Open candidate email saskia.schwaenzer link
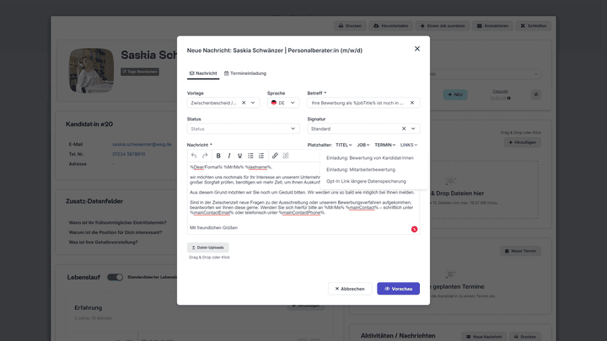The width and height of the screenshot is (607, 341). pyautogui.click(x=142, y=144)
